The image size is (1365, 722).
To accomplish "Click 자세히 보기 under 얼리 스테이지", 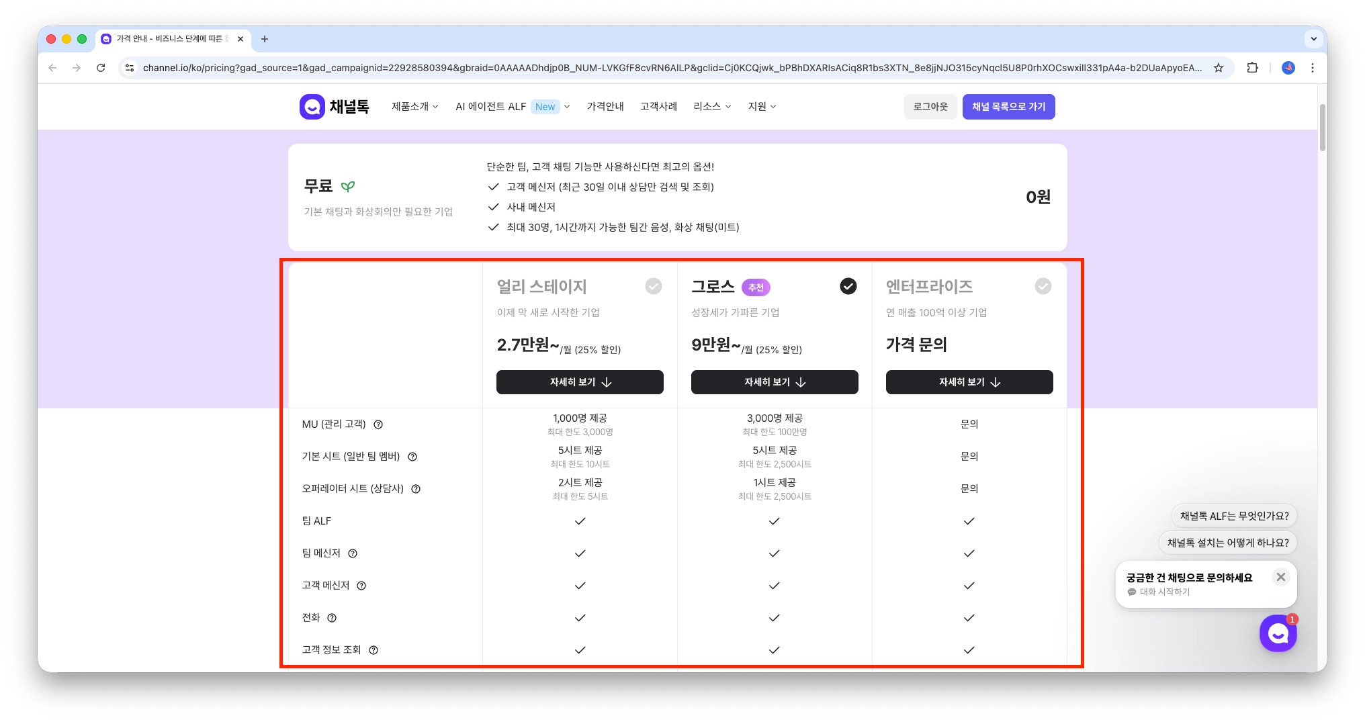I will (x=580, y=382).
